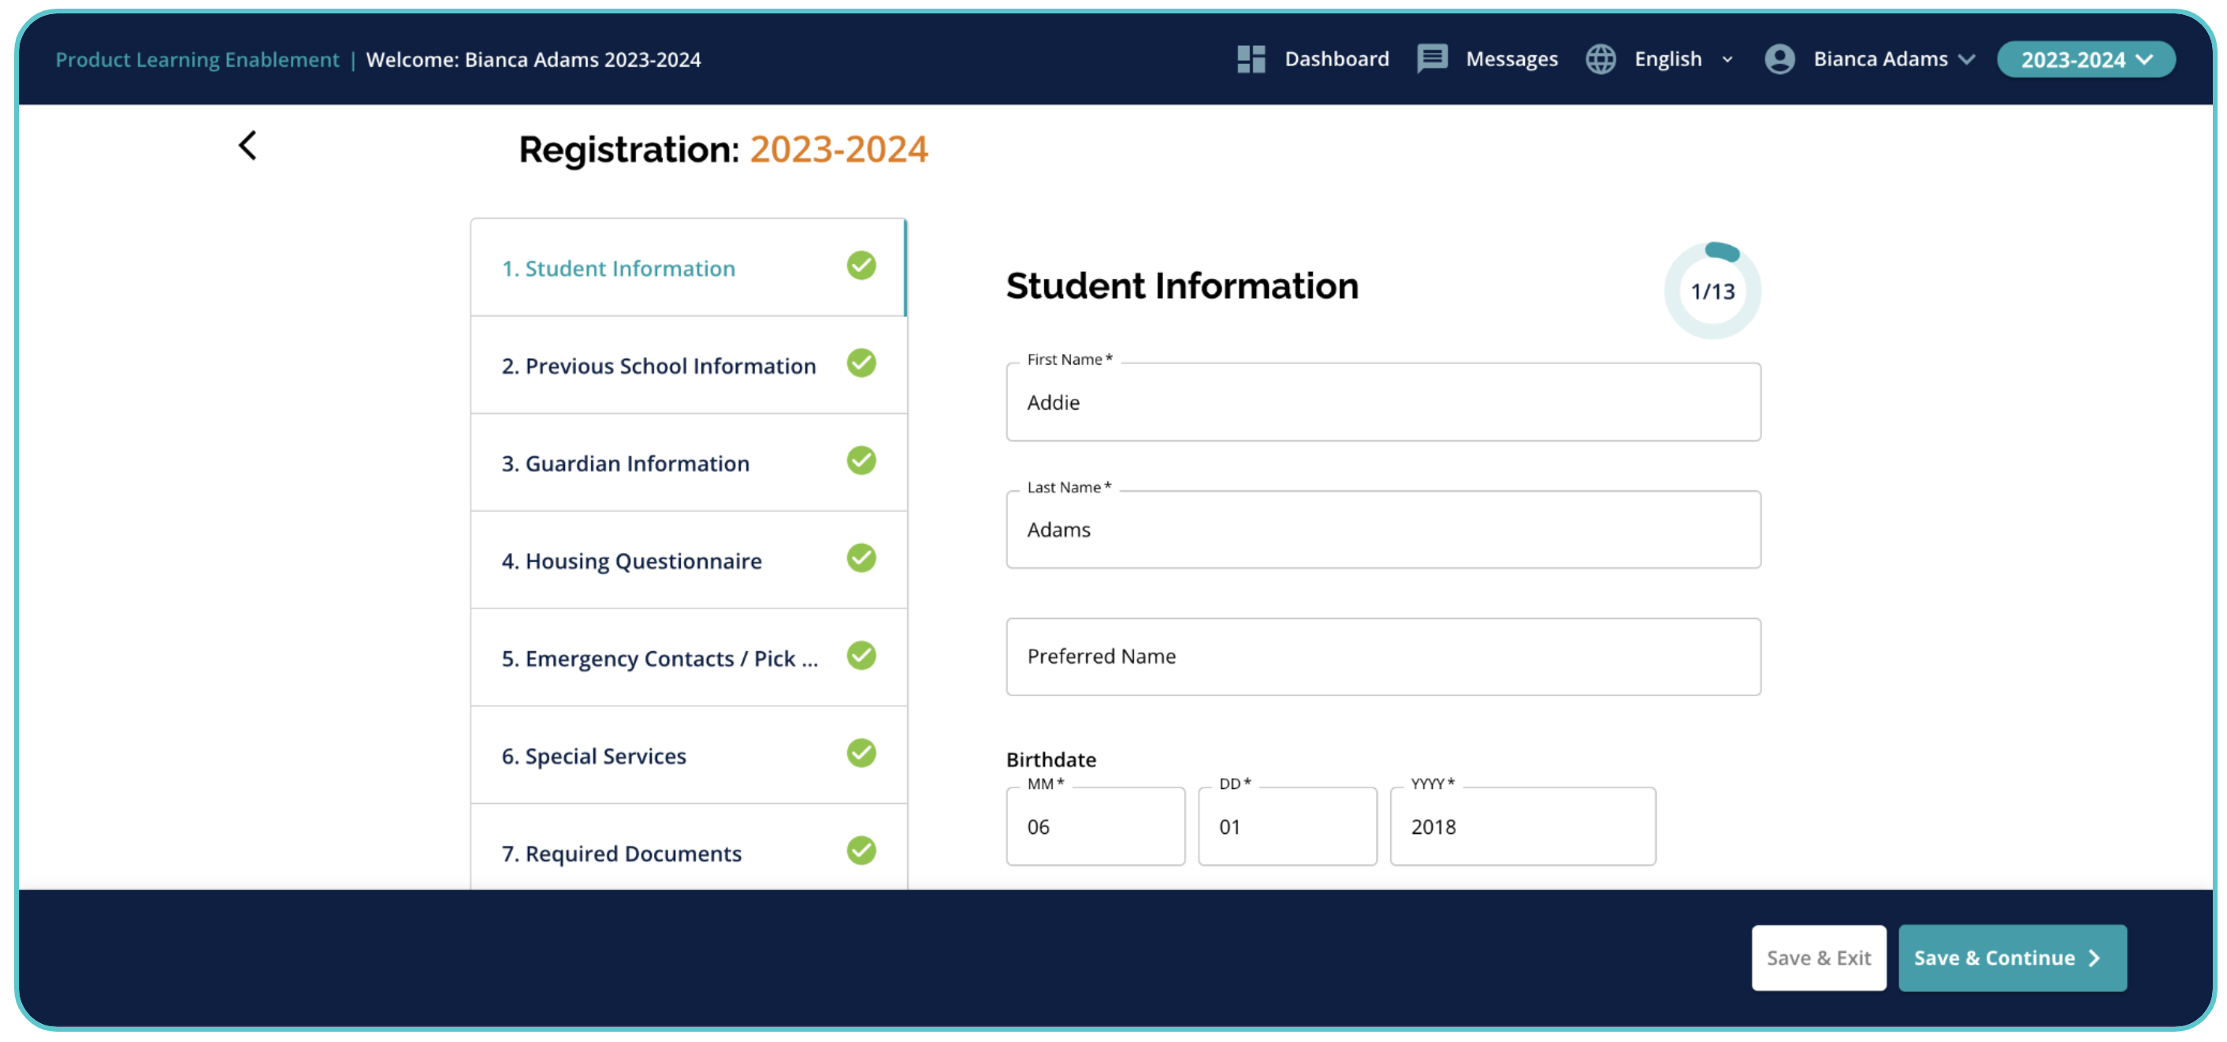Viewport: 2227px width, 1042px height.
Task: Click the back arrow icon
Action: coord(247,145)
